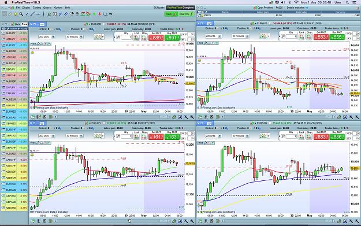The width and height of the screenshot is (361, 226).
Task: Click the S value field on EURUSD chart
Action: tap(191, 35)
